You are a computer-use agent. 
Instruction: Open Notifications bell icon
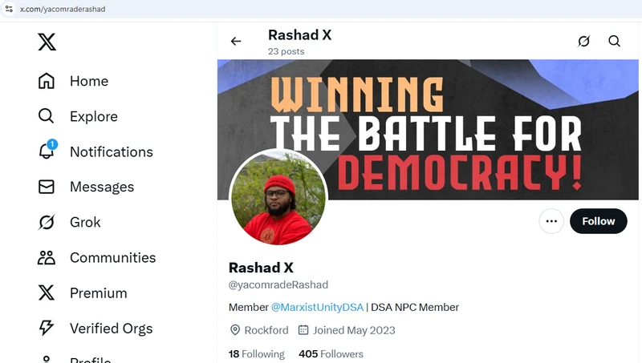[x=47, y=151]
